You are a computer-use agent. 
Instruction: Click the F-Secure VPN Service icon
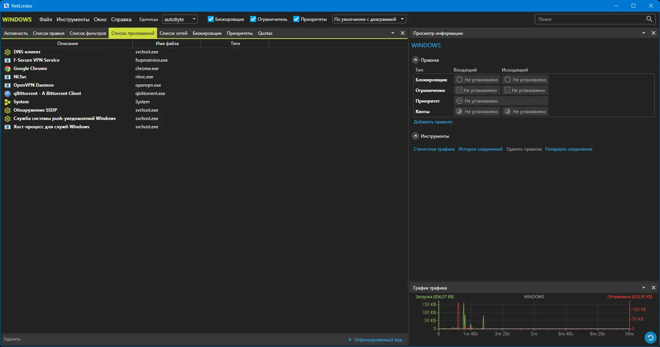click(8, 61)
